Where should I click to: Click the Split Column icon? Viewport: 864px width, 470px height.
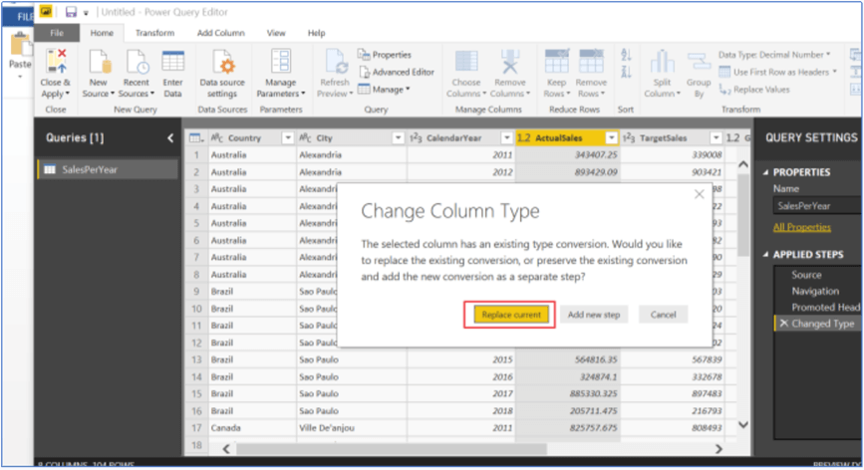click(x=662, y=63)
